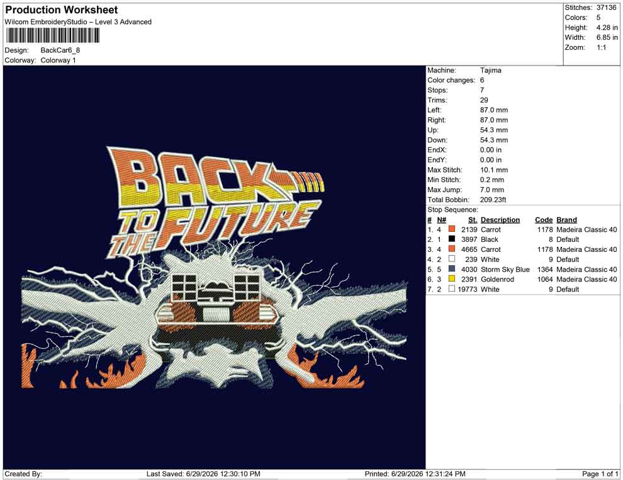
Task: Click the Down value '54.3 mm'
Action: click(494, 140)
